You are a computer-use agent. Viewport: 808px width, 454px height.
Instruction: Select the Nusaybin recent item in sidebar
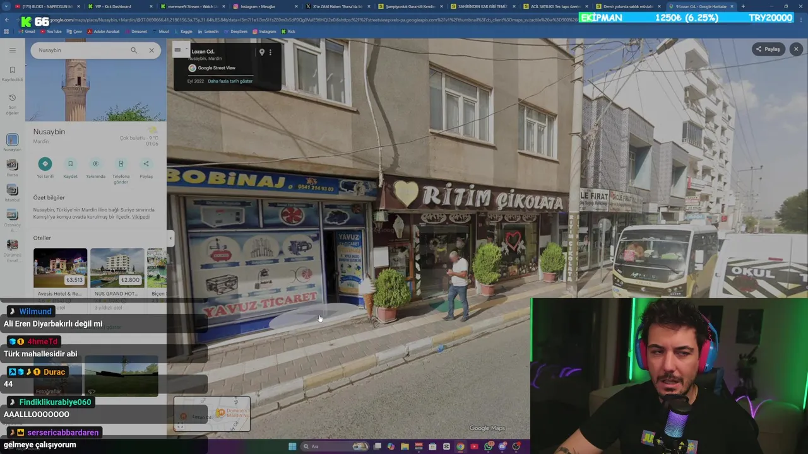click(12, 143)
